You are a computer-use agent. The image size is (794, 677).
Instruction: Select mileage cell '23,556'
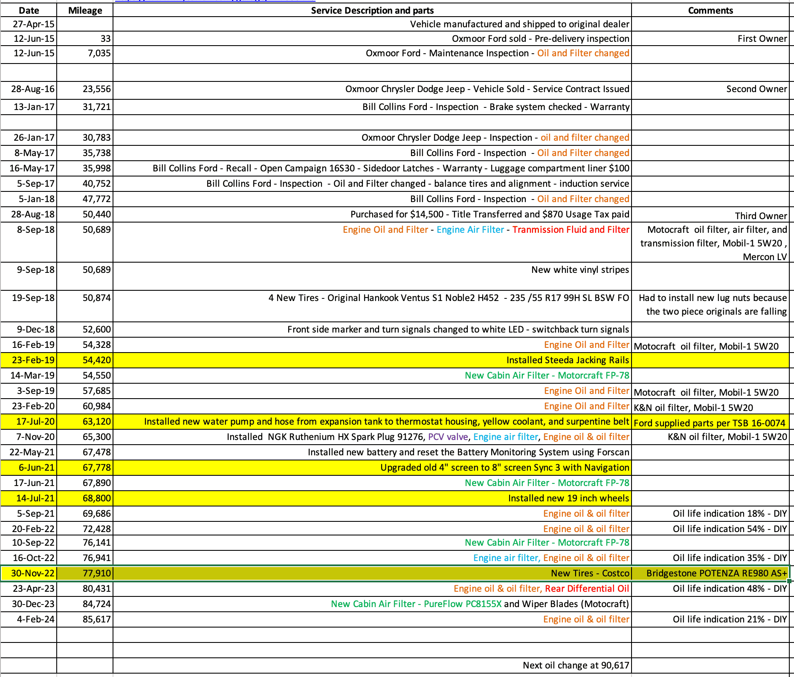pyautogui.click(x=85, y=90)
